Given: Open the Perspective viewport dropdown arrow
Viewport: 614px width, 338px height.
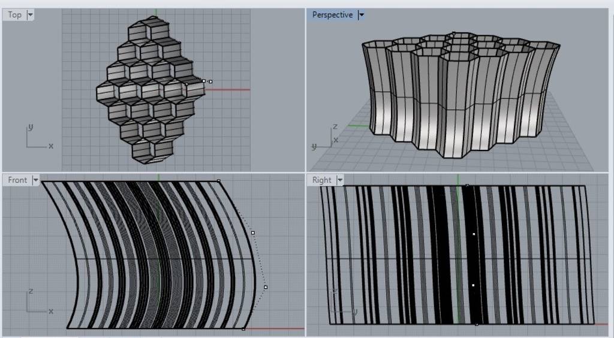Looking at the screenshot, I should click(362, 15).
